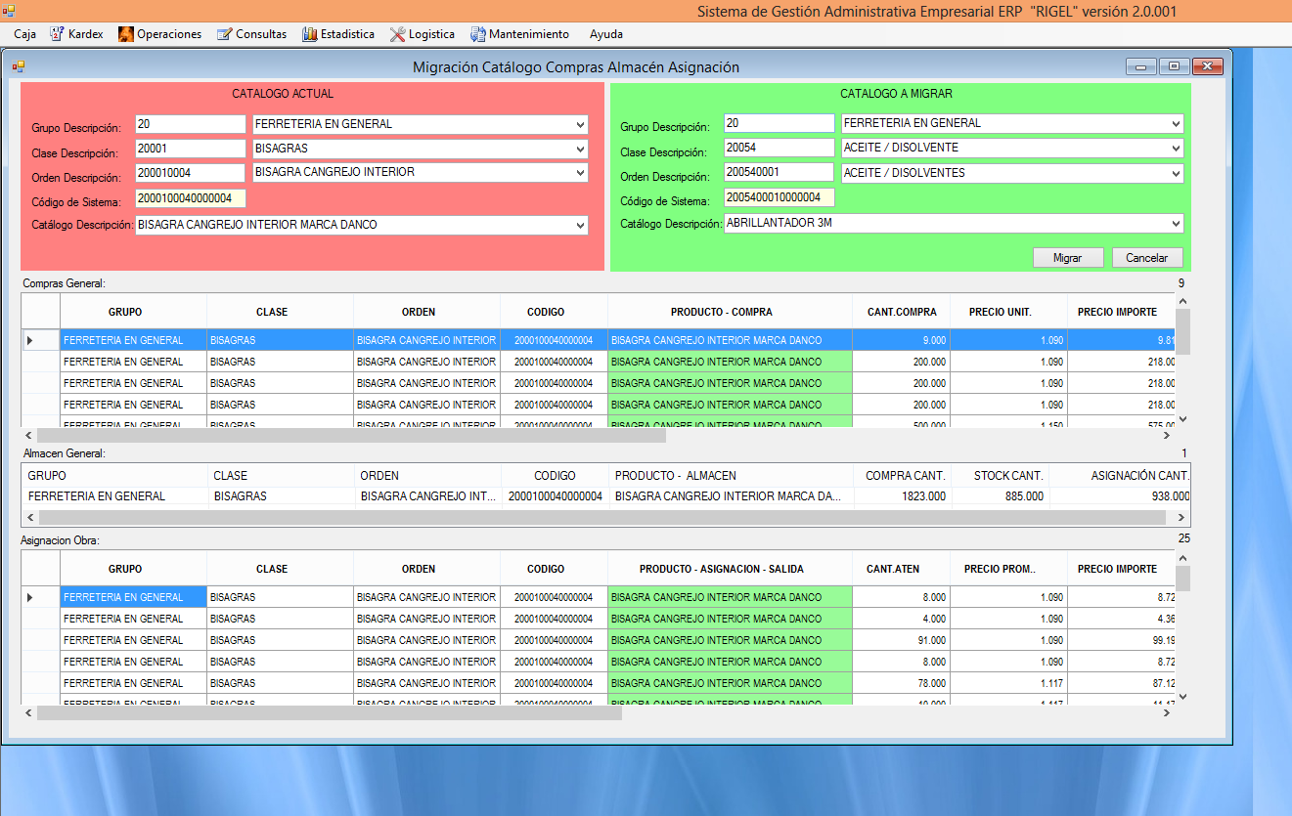Click PRODUCTO - ASIGNACION - SALIDA column header
1292x816 pixels.
(730, 569)
